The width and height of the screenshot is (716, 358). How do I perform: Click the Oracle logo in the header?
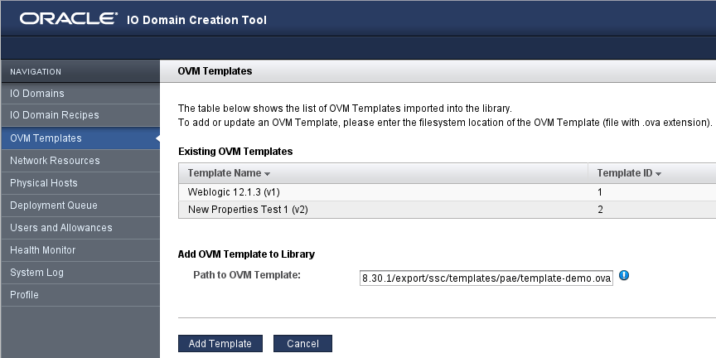point(68,19)
